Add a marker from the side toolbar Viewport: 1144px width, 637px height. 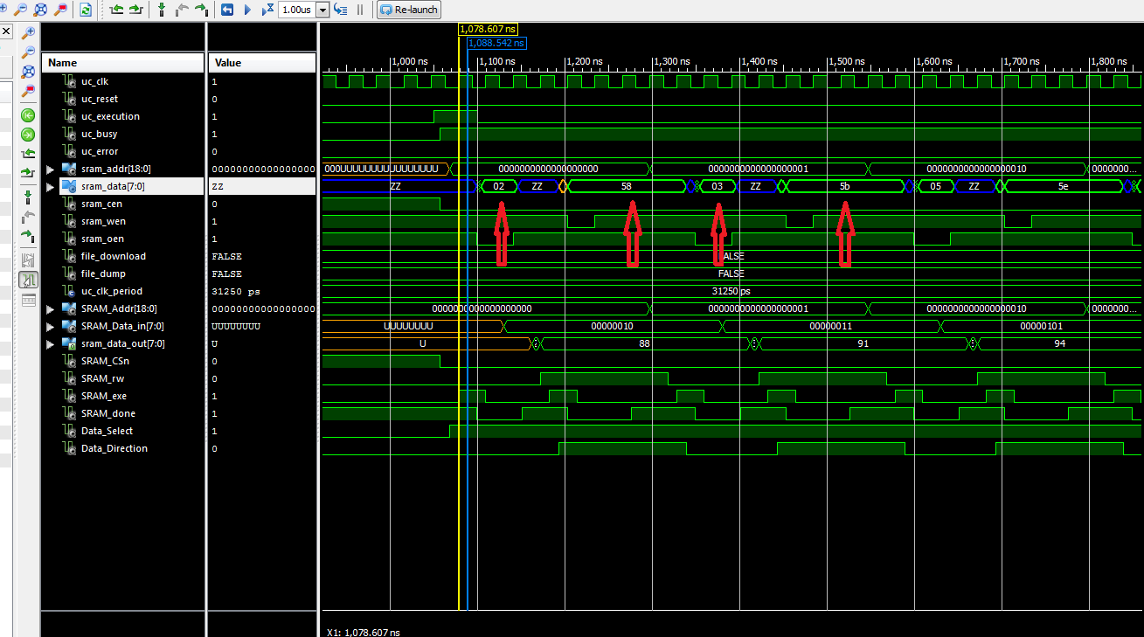(28, 197)
